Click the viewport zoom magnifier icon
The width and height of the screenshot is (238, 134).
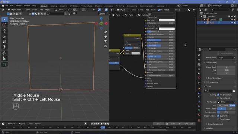105,32
